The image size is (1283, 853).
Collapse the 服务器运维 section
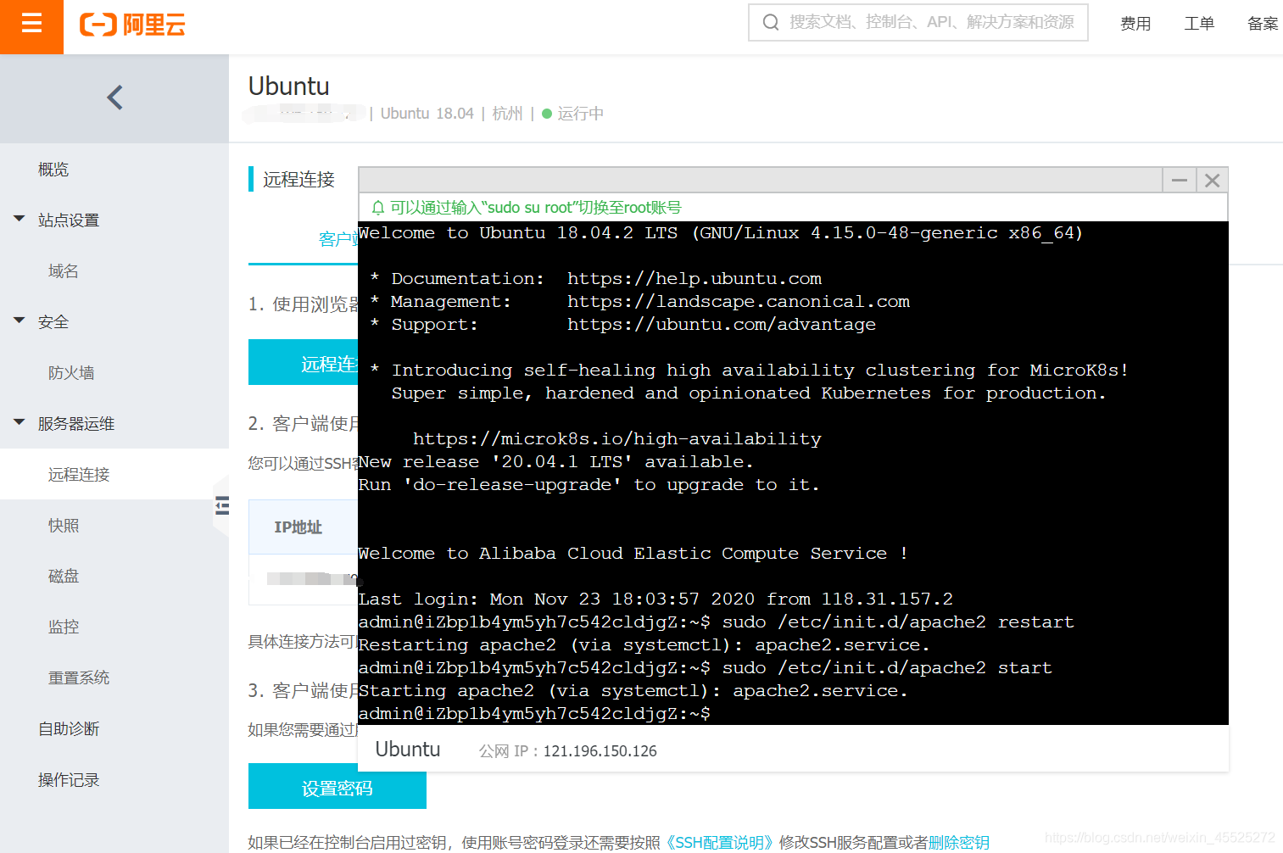(x=20, y=422)
